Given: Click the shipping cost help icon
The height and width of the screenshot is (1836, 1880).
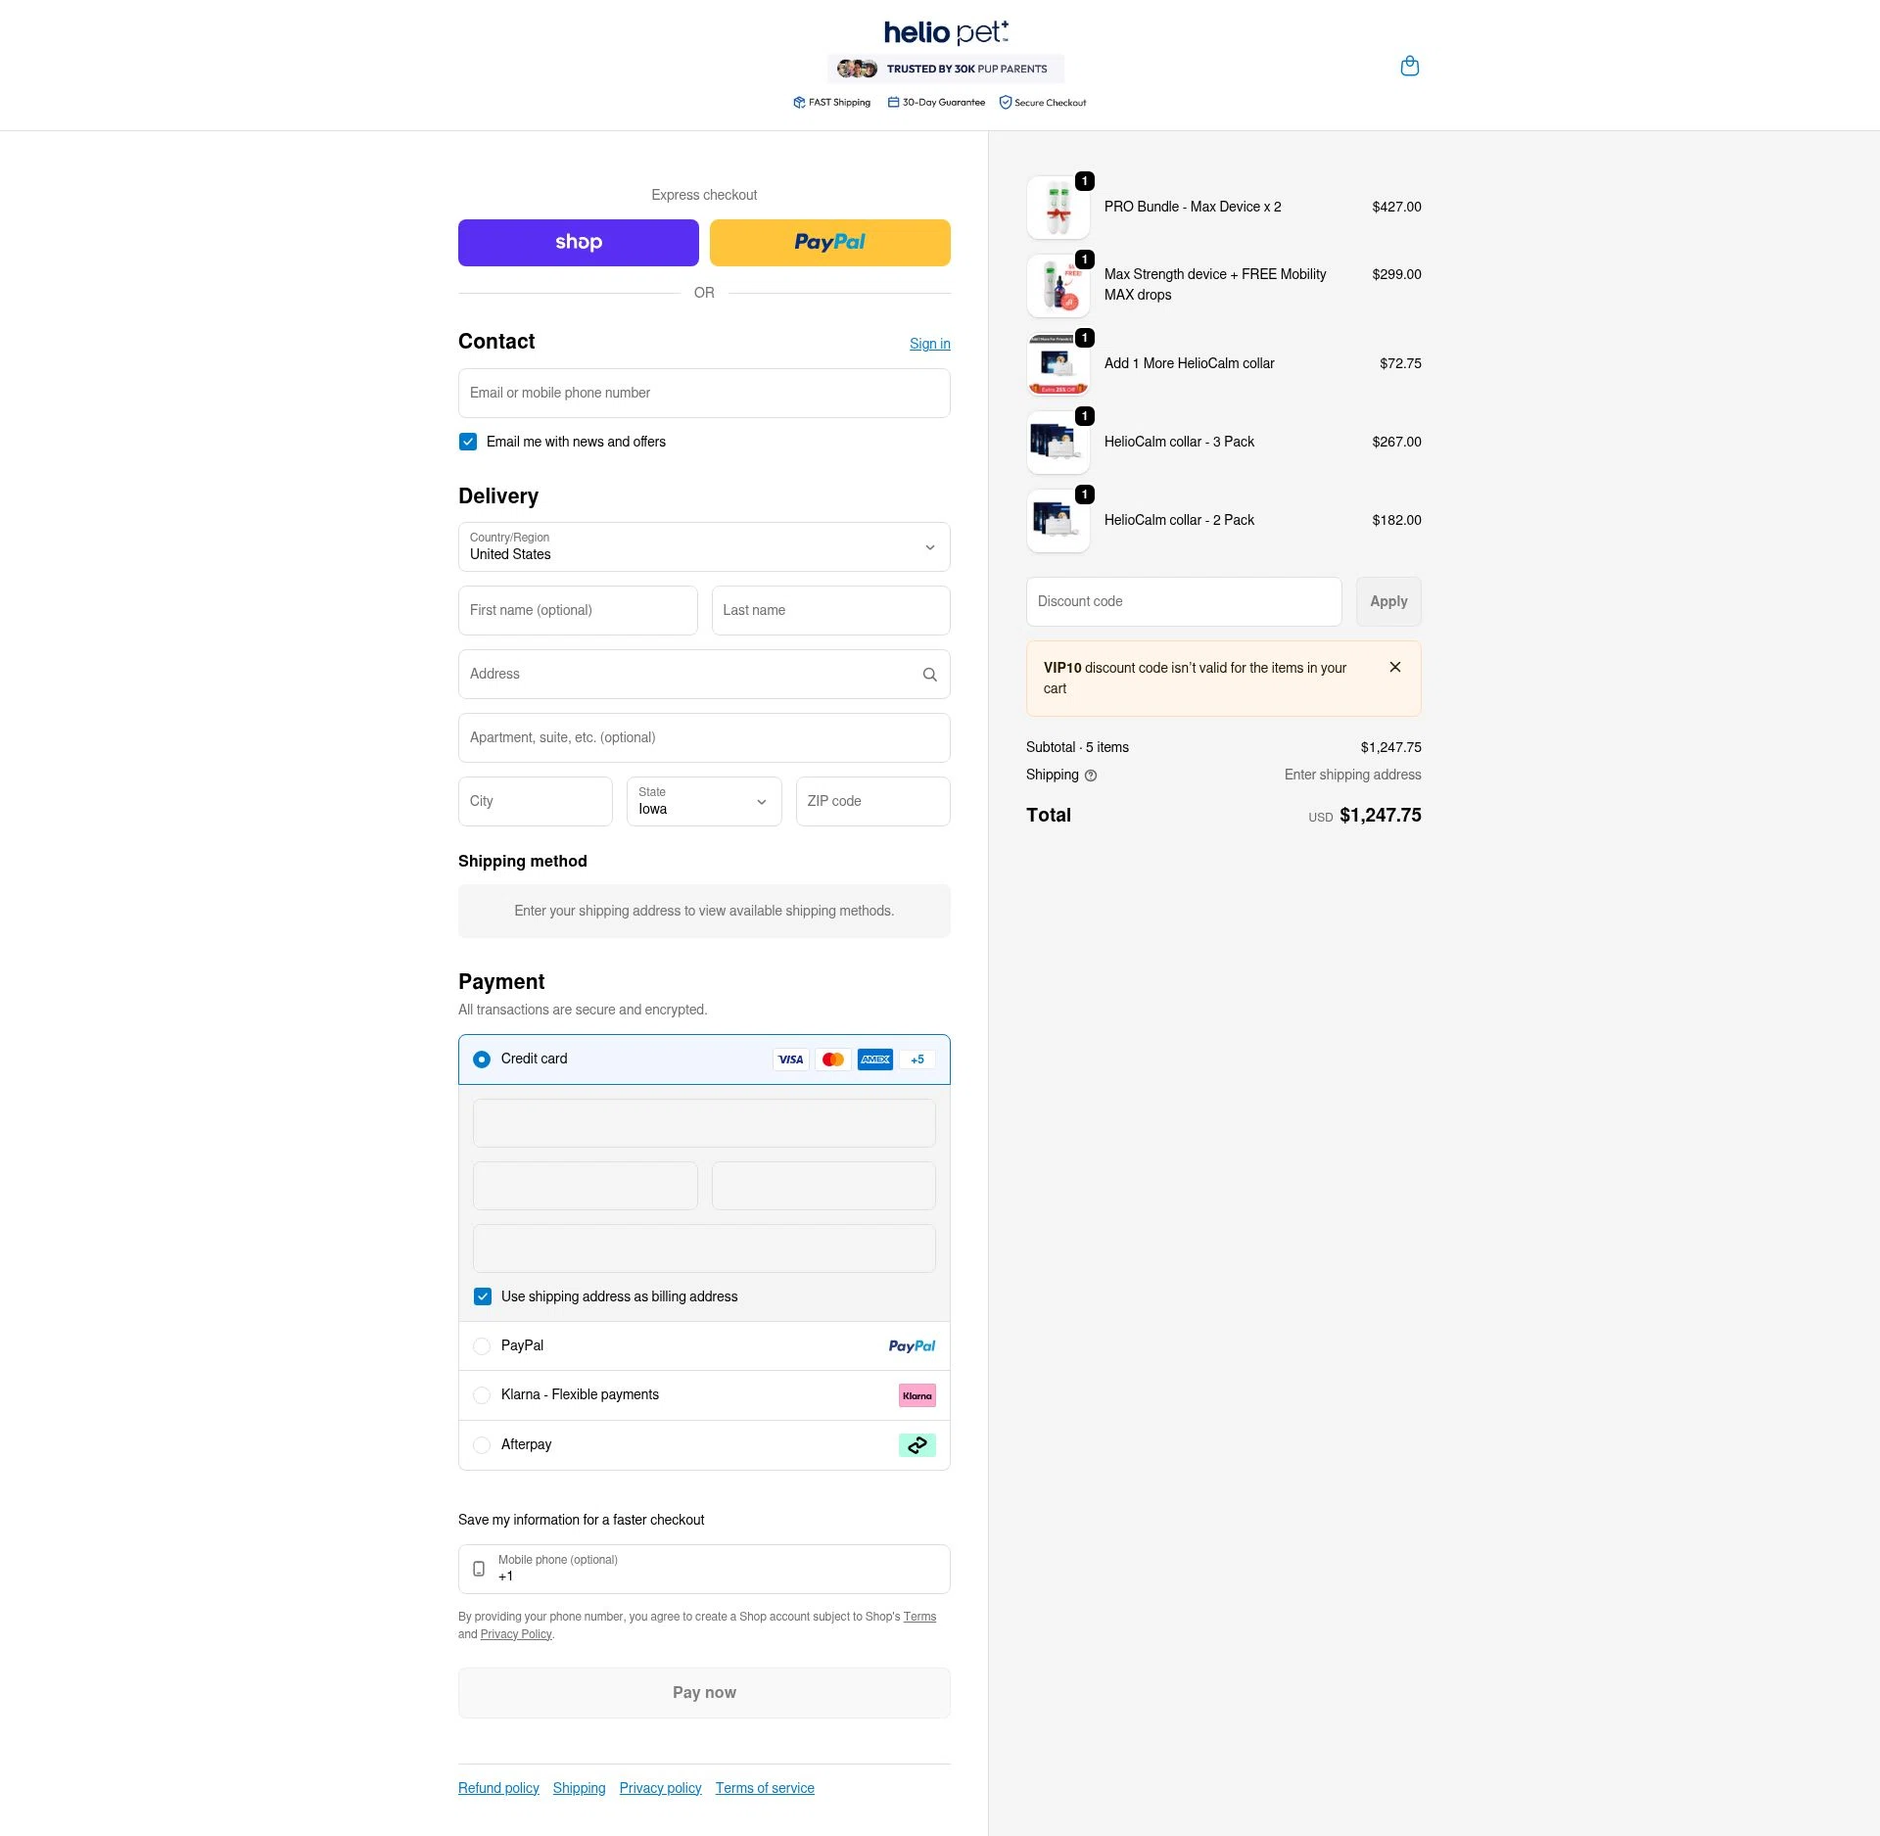Looking at the screenshot, I should pos(1092,776).
